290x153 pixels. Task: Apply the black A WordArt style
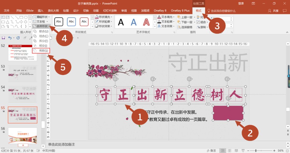tap(121, 22)
